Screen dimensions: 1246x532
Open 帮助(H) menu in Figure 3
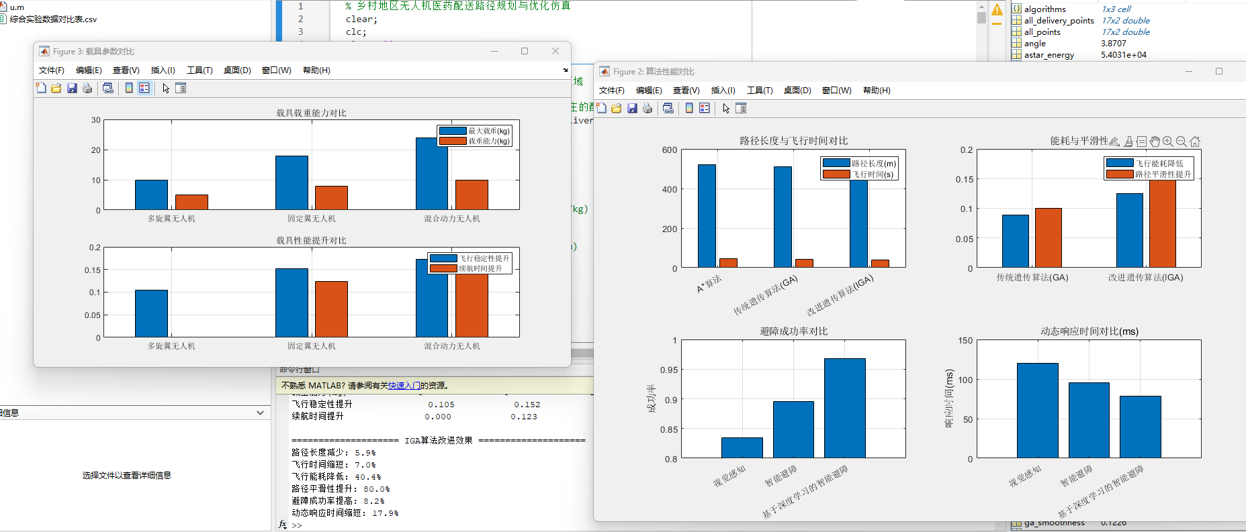(316, 70)
